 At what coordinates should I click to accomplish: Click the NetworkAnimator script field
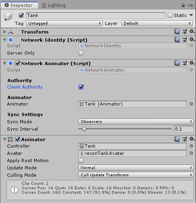(132, 70)
